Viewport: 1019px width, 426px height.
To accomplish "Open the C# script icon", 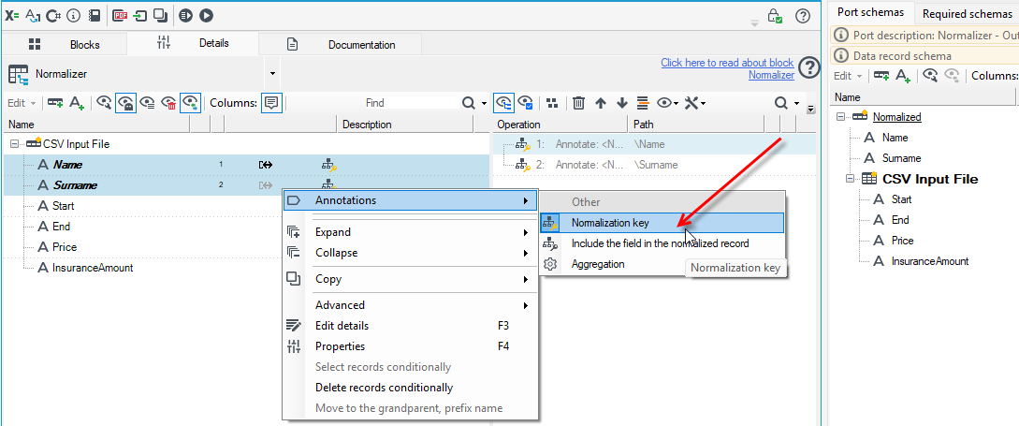I will (x=53, y=16).
